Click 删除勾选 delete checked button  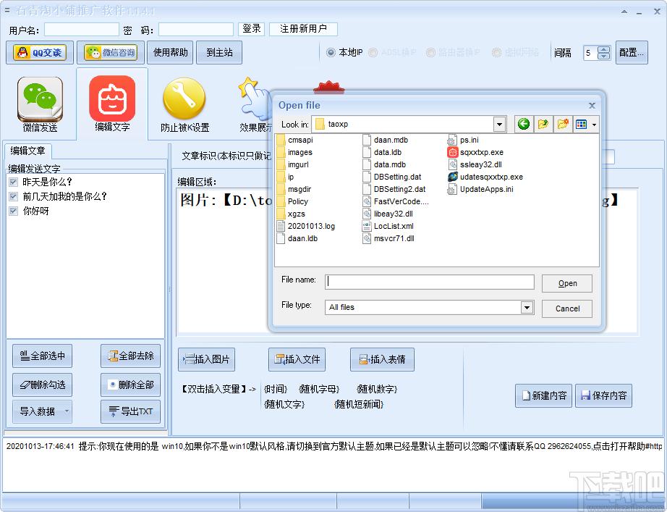point(42,385)
